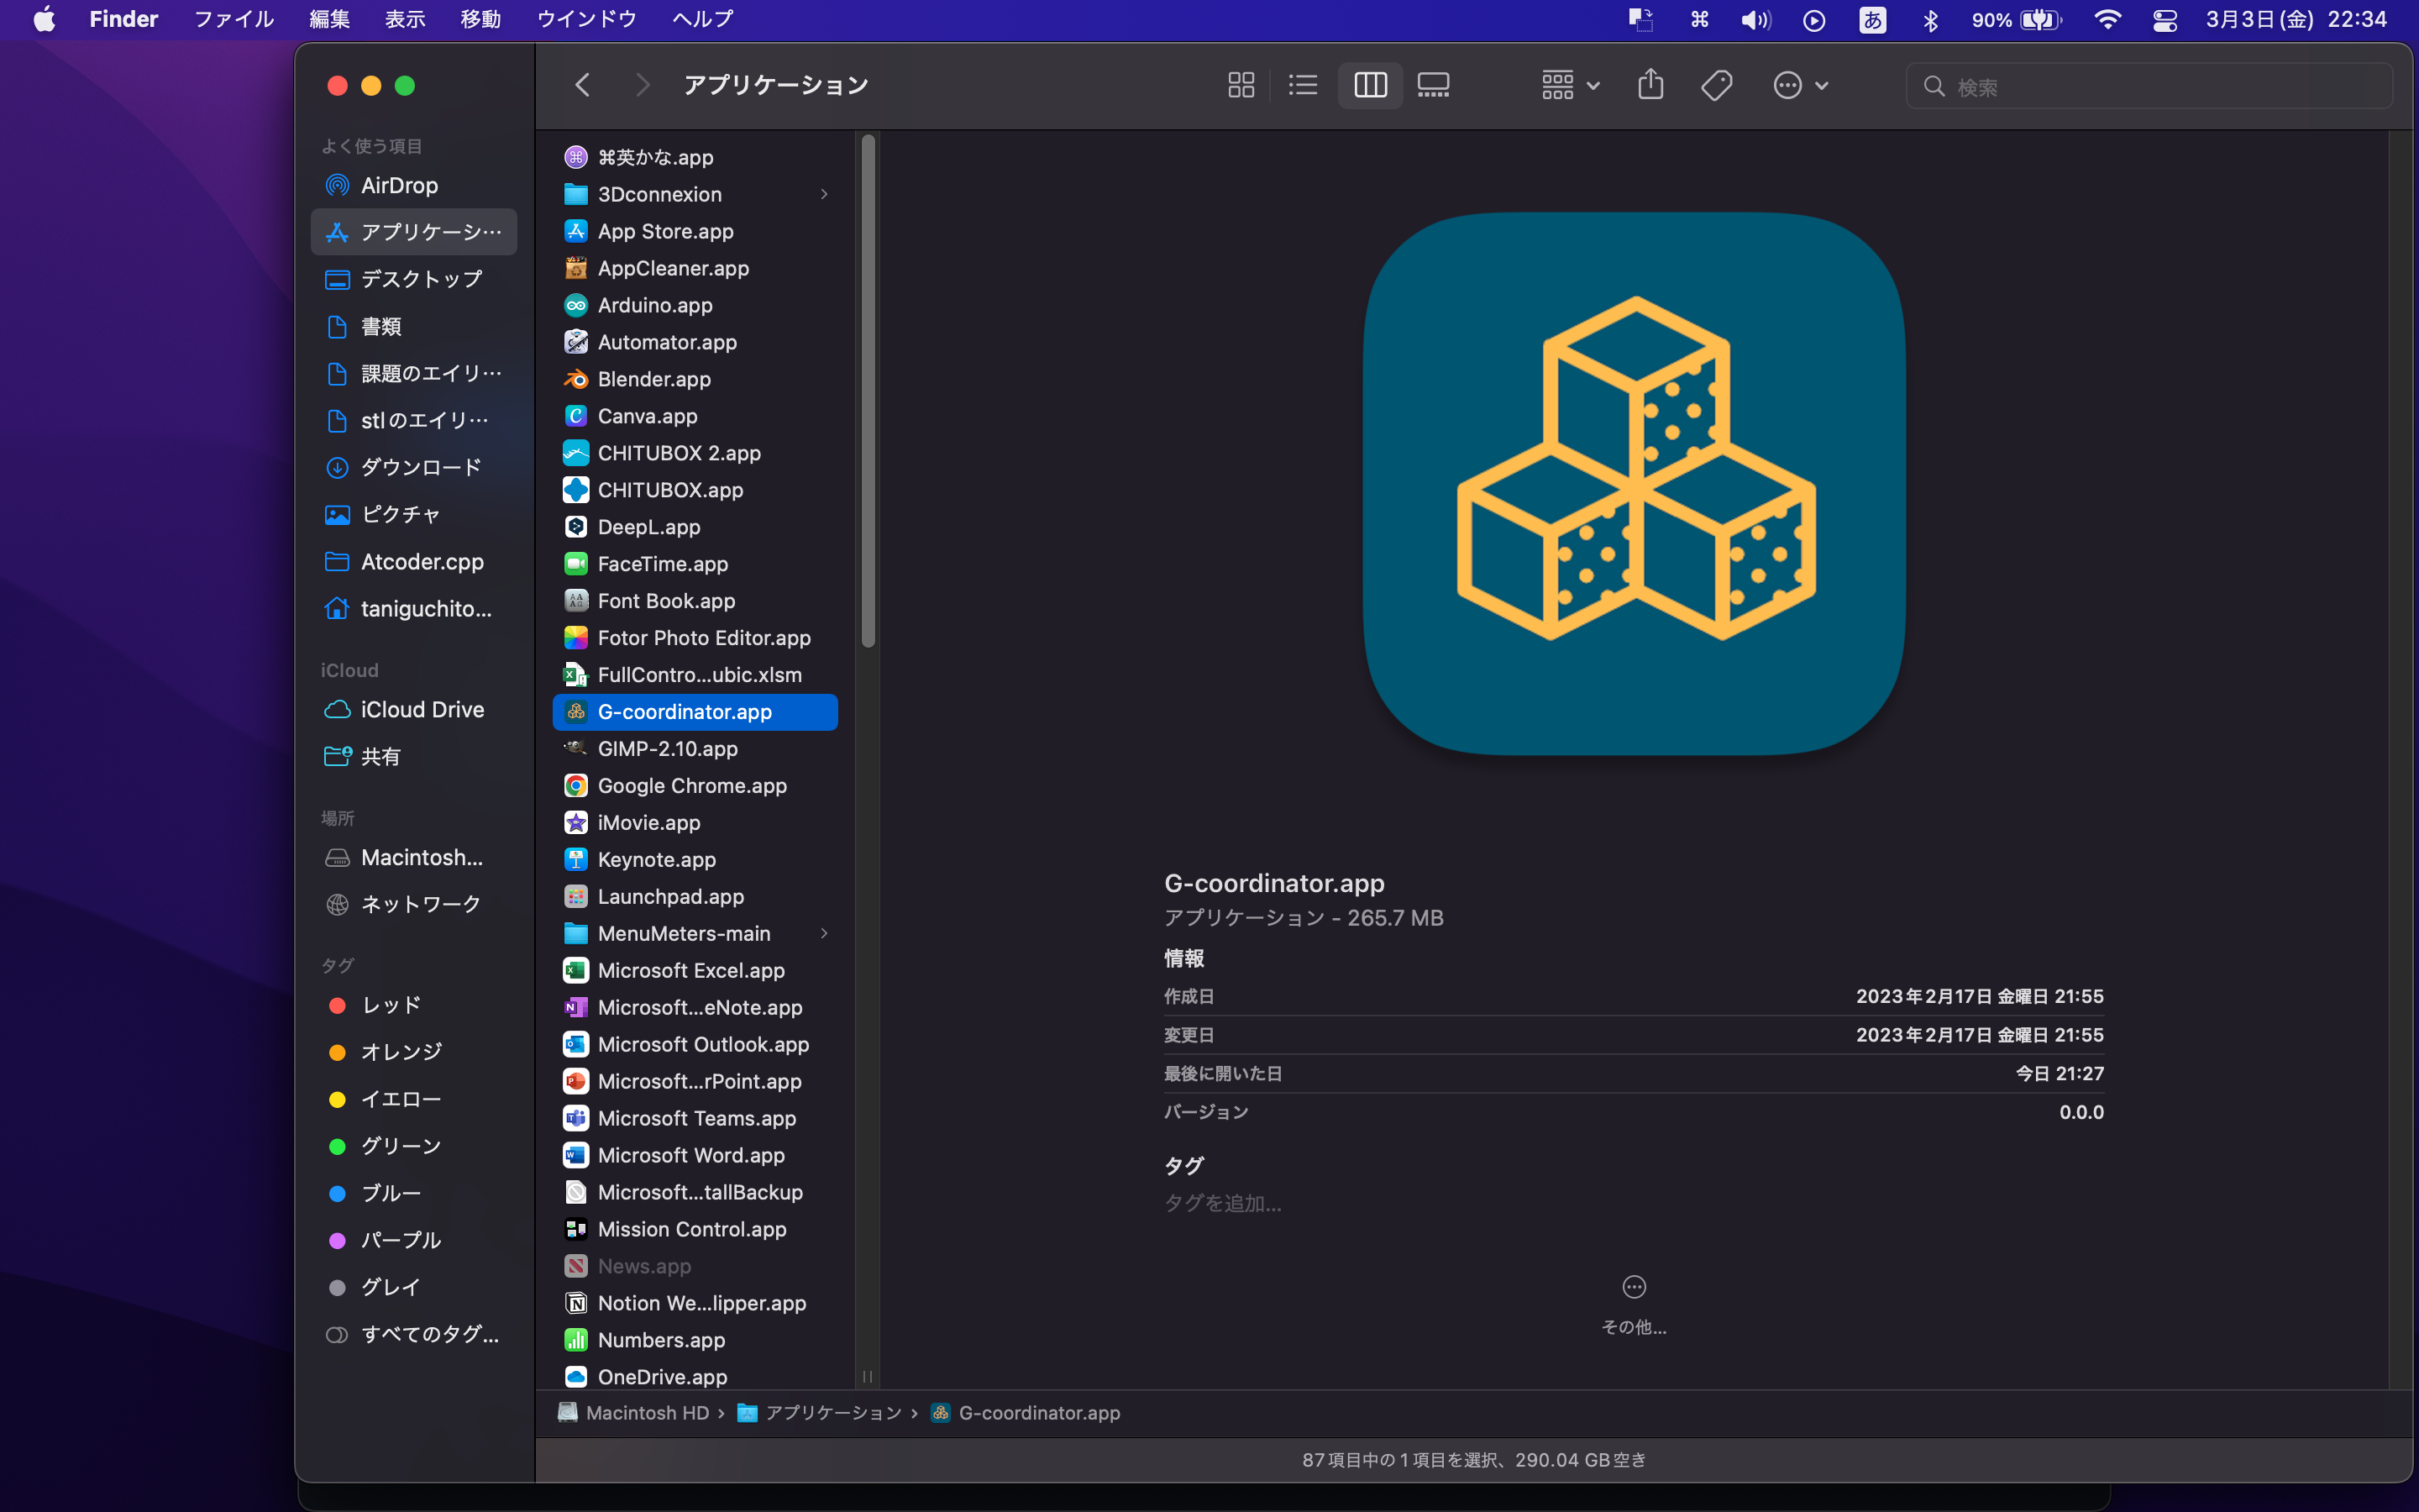Toggle the Japanese input source indicator
Screen dimensions: 2419x1512
1872,20
